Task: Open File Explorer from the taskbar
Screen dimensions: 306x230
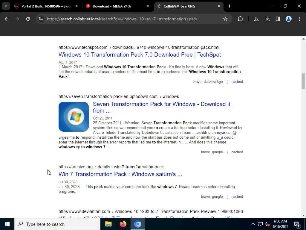Action: click(x=108, y=224)
